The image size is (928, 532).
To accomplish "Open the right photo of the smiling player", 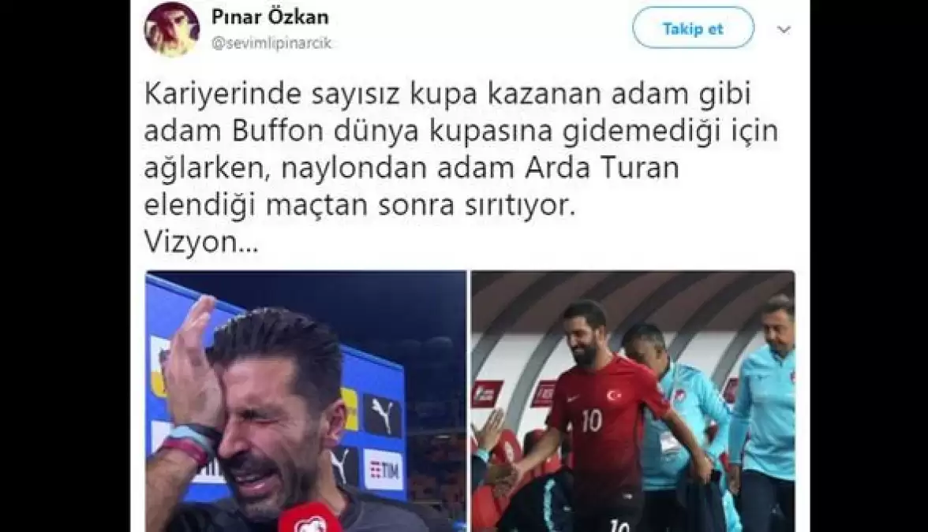I will 633,401.
